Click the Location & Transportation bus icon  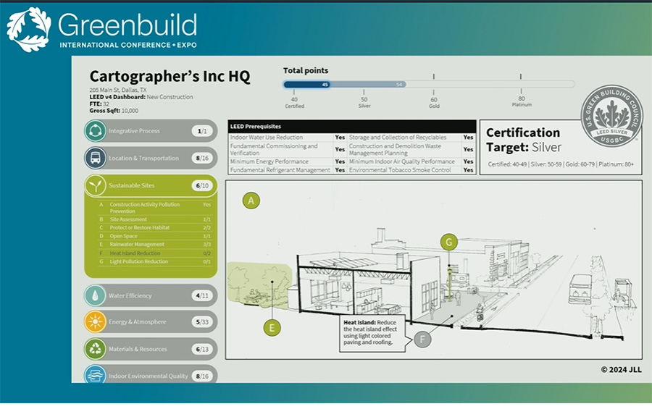pyautogui.click(x=96, y=158)
